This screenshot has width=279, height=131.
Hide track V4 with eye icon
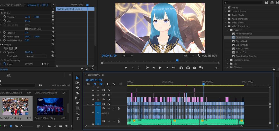[x=109, y=90]
